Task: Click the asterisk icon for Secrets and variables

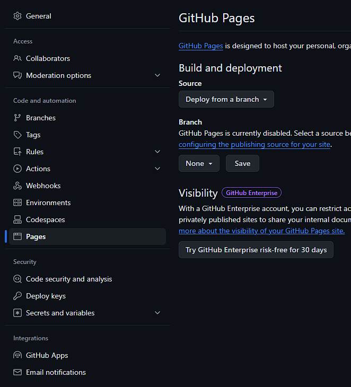Action: pos(17,313)
